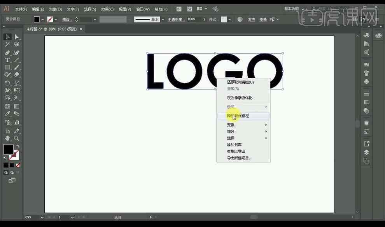The width and height of the screenshot is (385, 227).
Task: Switch to Draw Normal mode
Action: click(x=6, y=172)
